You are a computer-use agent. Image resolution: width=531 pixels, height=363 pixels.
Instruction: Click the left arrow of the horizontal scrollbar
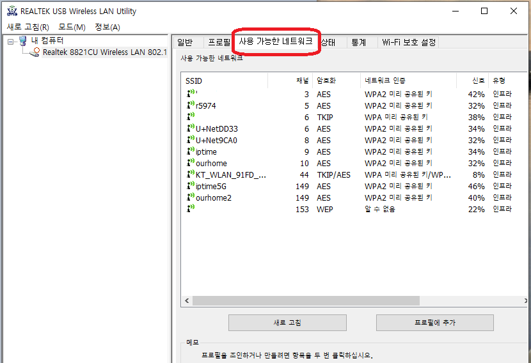[187, 300]
